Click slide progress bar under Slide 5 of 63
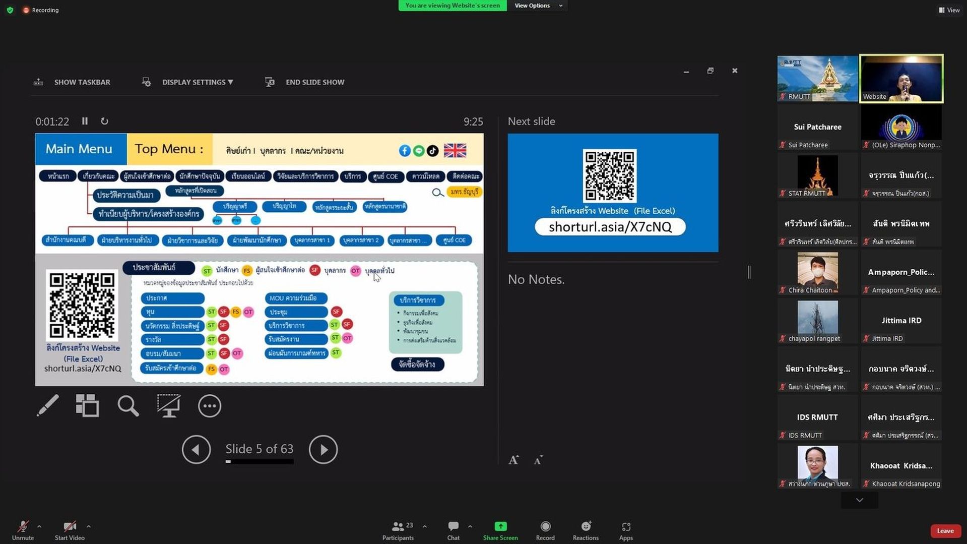This screenshot has height=544, width=967. point(260,461)
